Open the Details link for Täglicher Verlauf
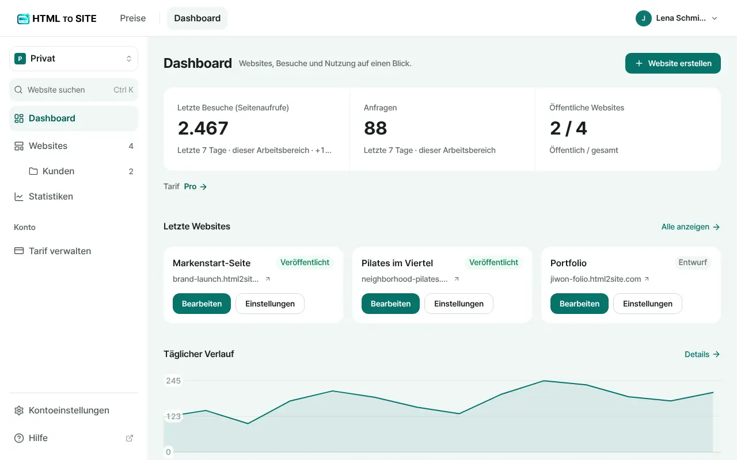Viewport: 737px width, 460px height. pyautogui.click(x=702, y=354)
